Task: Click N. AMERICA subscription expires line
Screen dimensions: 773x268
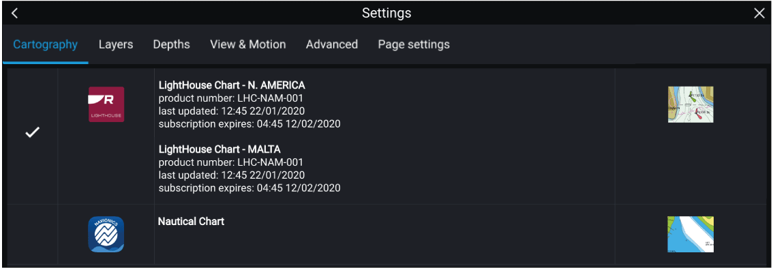Action: click(249, 124)
